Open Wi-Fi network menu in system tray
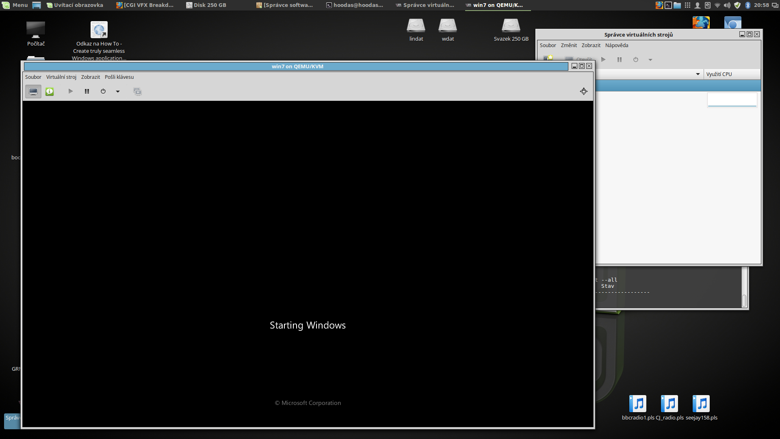Viewport: 780px width, 439px height. click(717, 5)
